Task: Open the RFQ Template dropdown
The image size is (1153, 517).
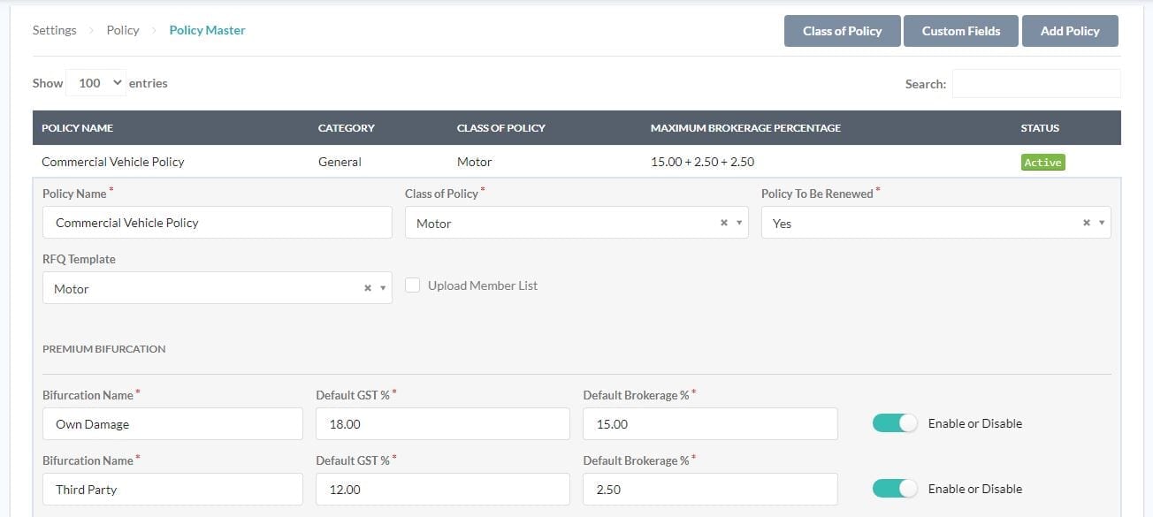Action: point(382,288)
